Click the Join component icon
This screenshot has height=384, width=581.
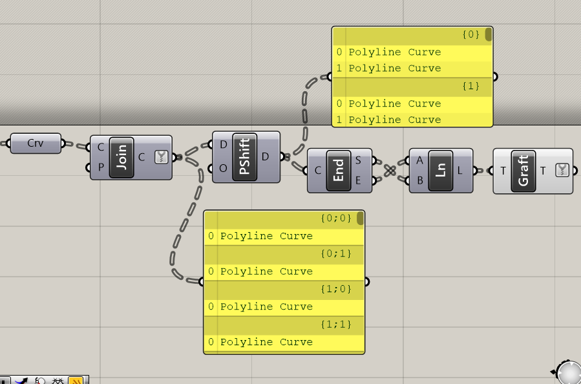(121, 157)
